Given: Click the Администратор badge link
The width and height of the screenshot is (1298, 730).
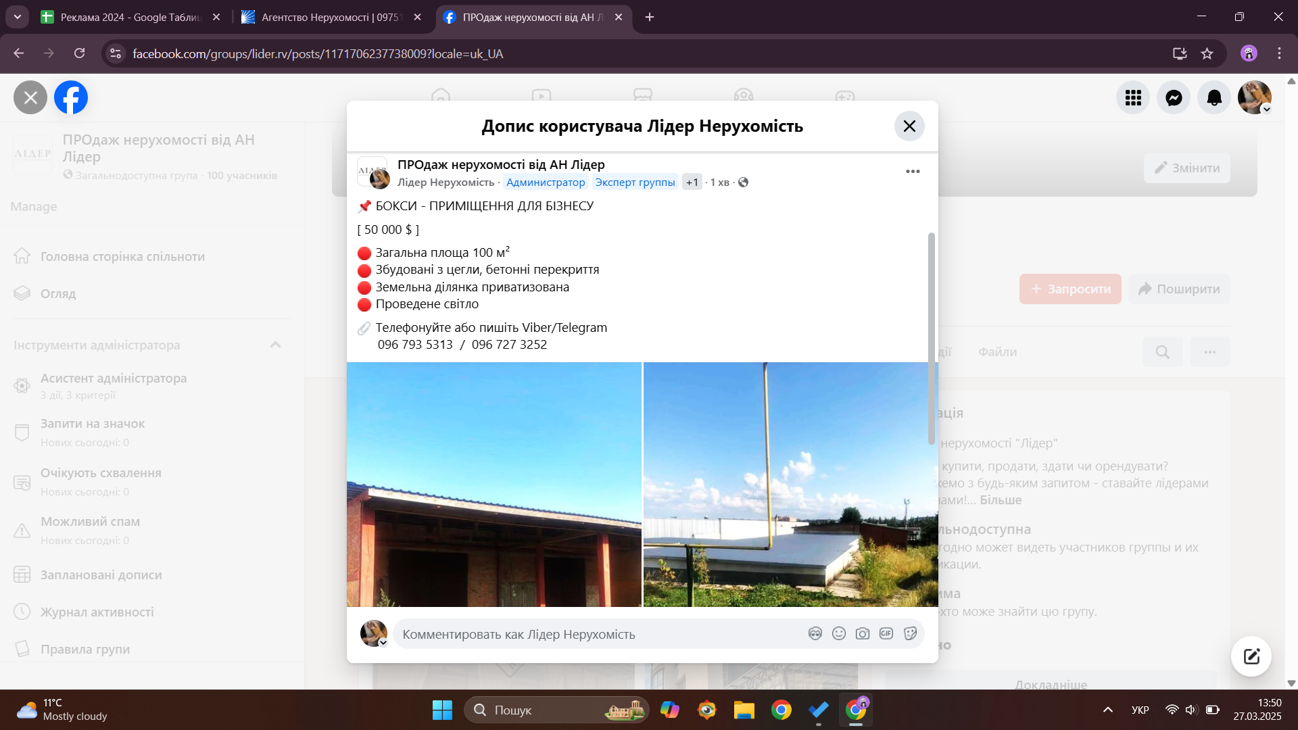Looking at the screenshot, I should (x=546, y=182).
